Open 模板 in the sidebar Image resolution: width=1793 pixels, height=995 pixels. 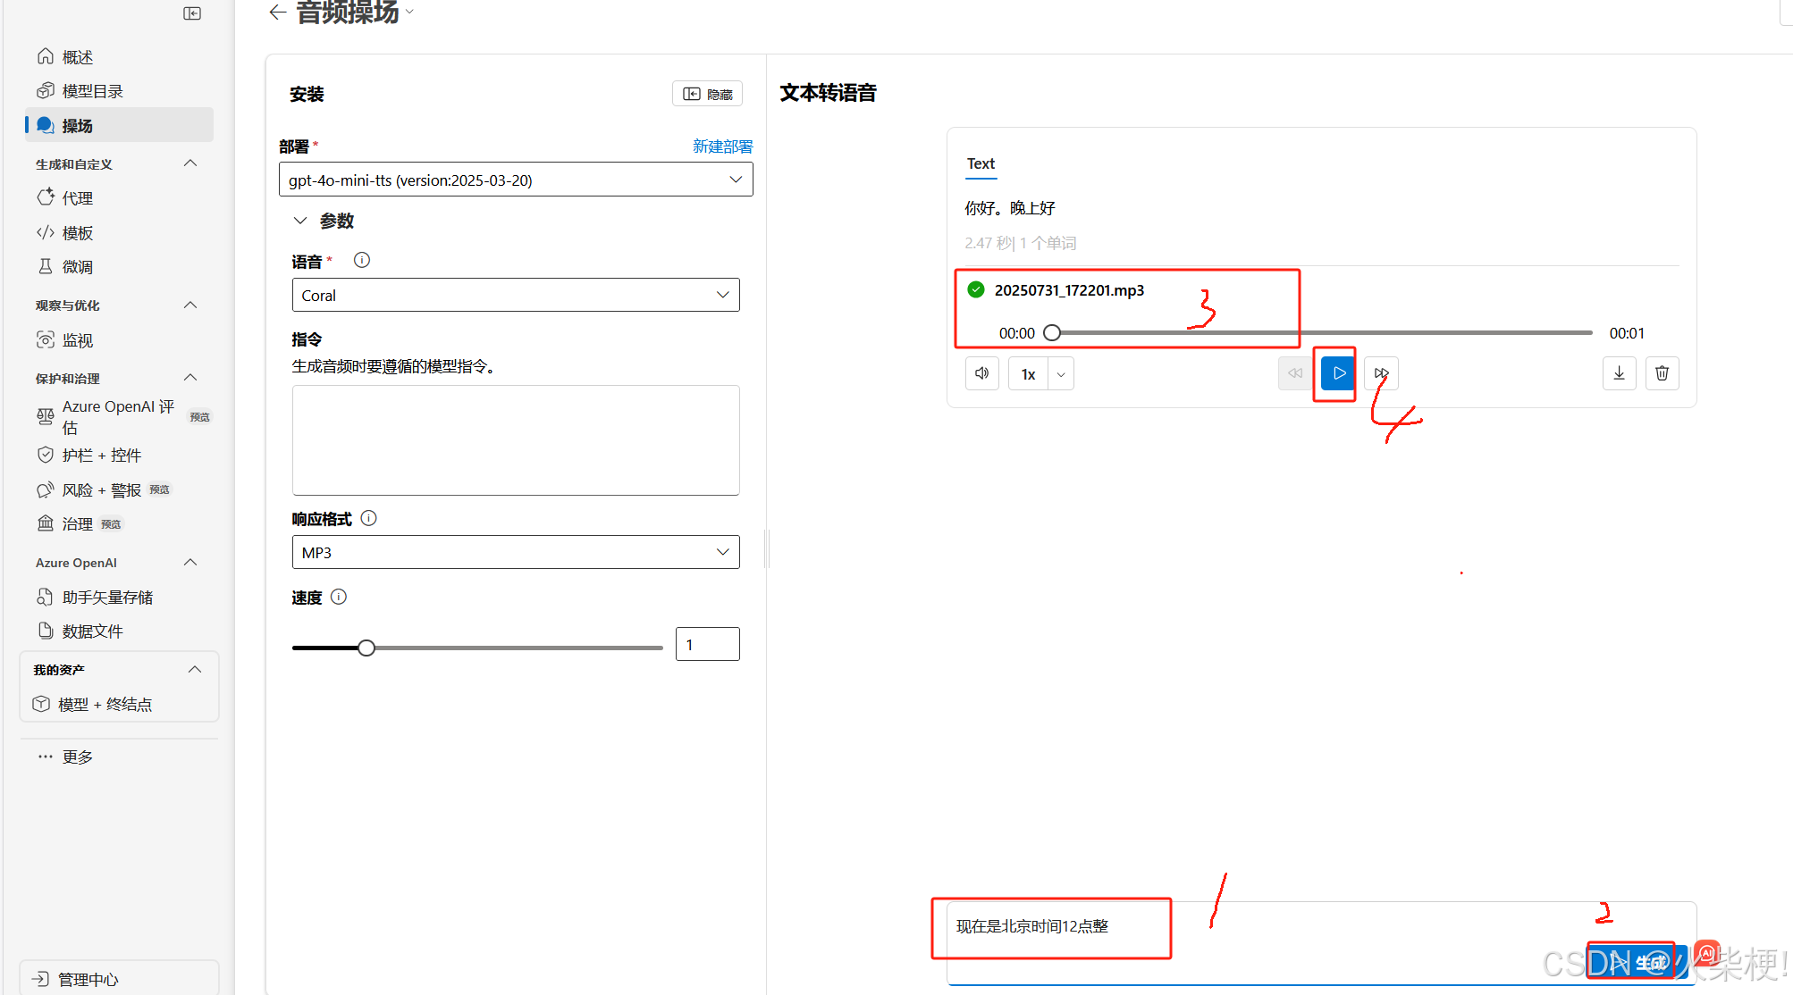pos(120,233)
